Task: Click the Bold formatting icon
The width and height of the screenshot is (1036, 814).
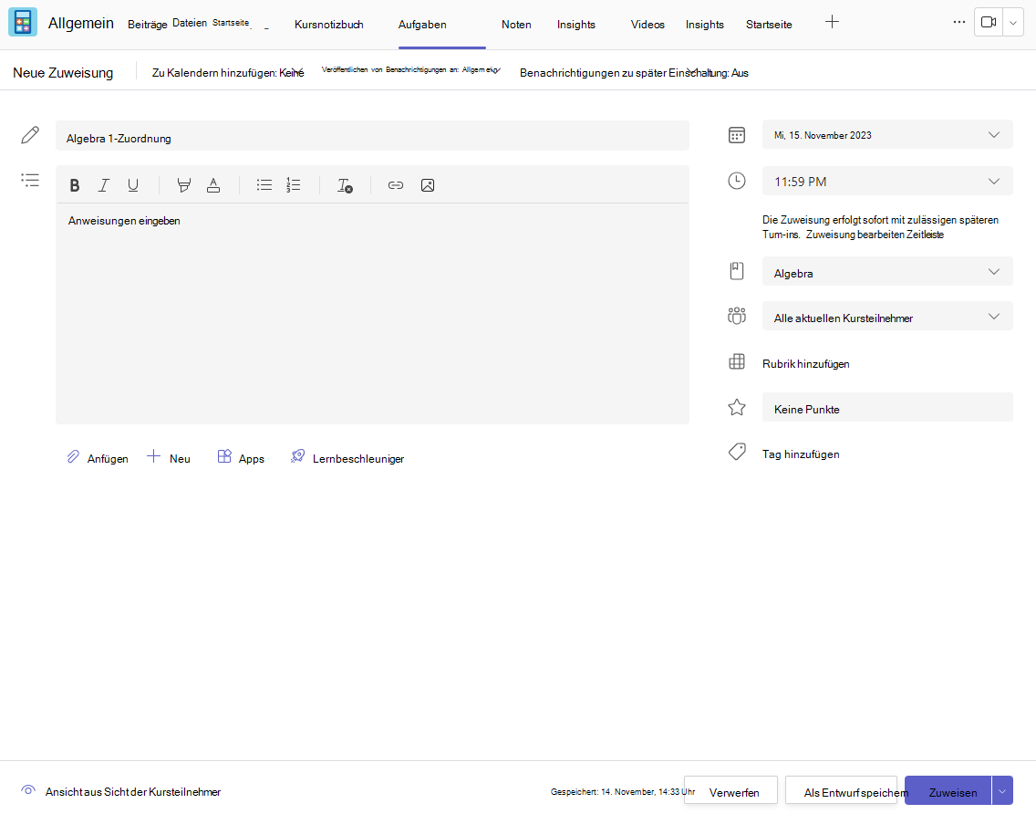Action: click(x=75, y=186)
